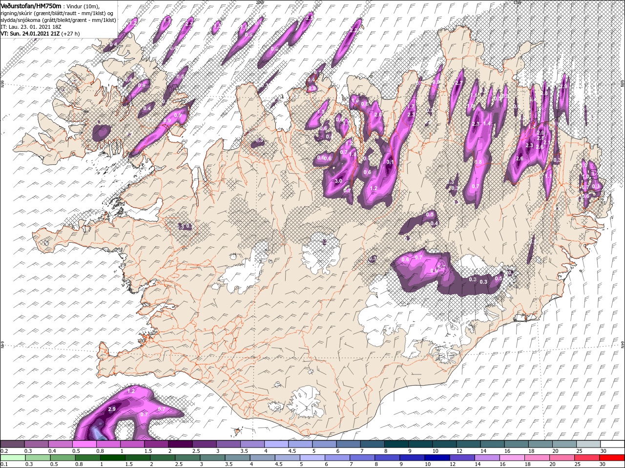Screen dimensions: 625x468
Task: Click the 2.0 precipitation value on the map
Action: (x=377, y=115)
